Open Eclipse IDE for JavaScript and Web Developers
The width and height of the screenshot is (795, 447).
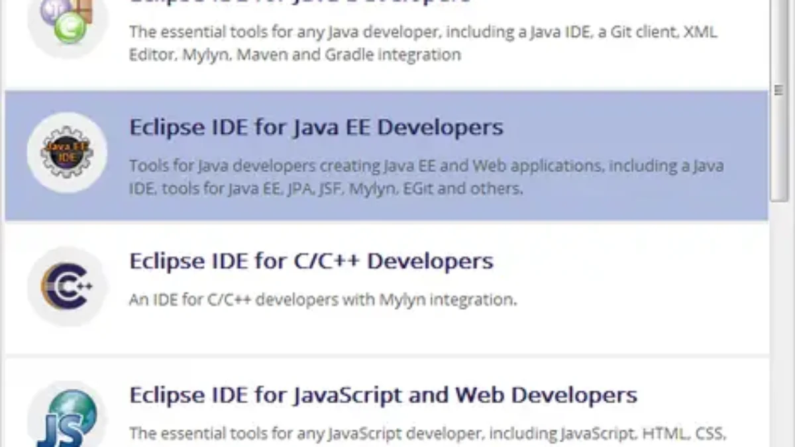383,395
